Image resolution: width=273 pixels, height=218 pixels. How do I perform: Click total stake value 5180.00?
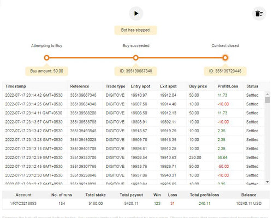[x=96, y=203]
